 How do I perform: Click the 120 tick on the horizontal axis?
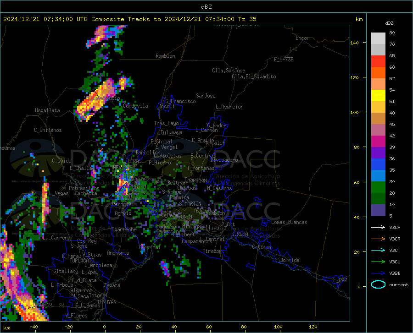tap(313, 327)
